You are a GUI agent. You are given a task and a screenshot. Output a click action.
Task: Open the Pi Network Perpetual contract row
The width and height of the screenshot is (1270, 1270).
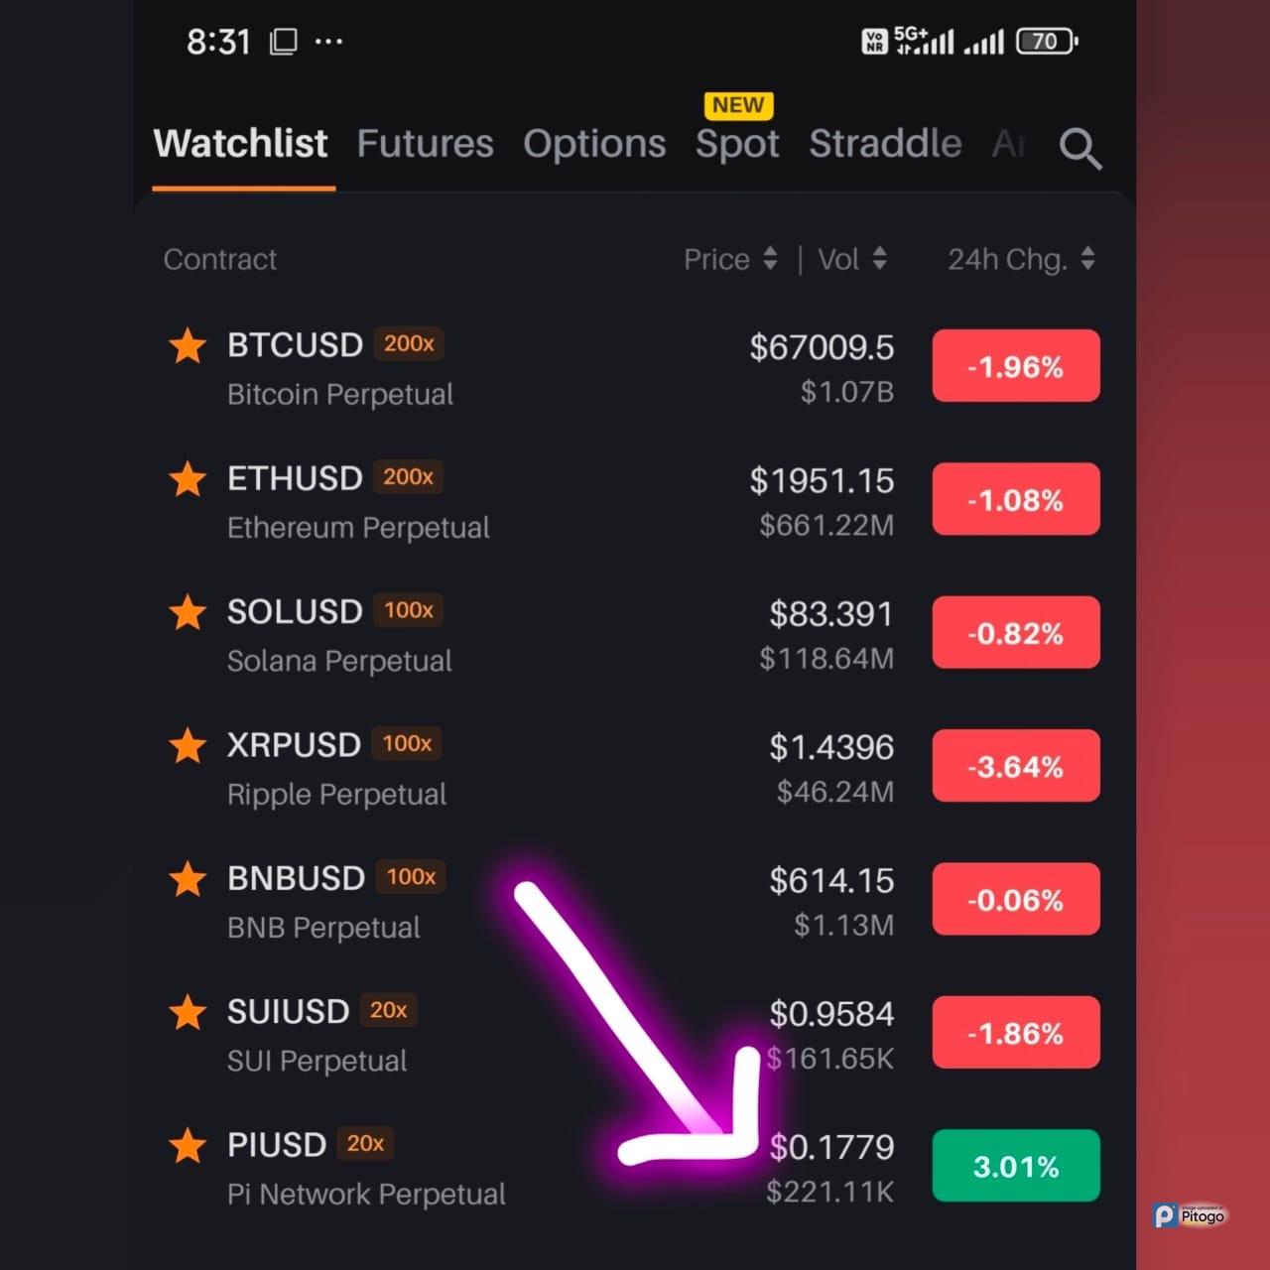pyautogui.click(x=634, y=1168)
